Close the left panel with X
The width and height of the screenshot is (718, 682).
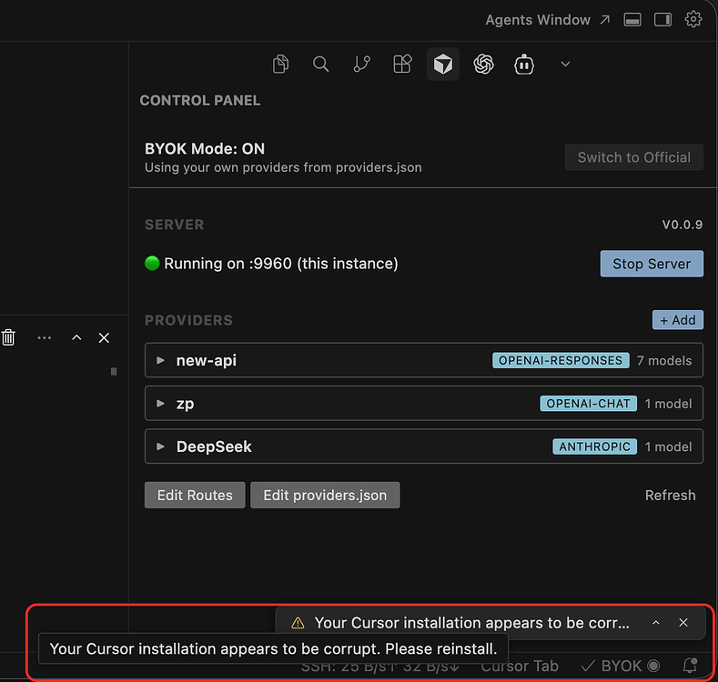point(104,337)
